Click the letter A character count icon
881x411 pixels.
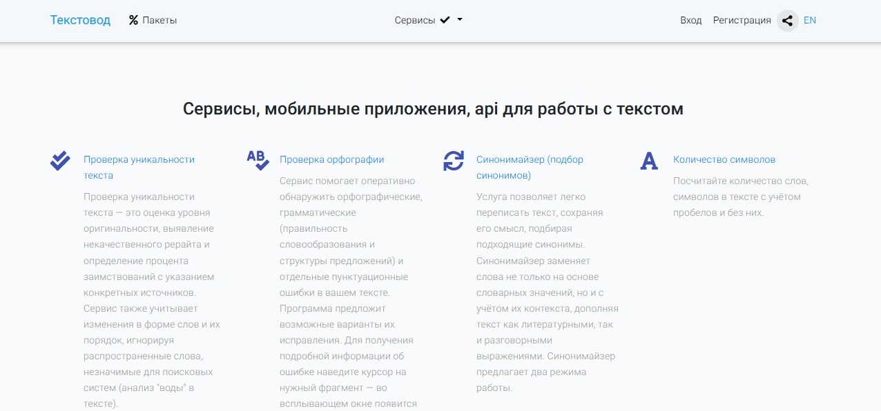(x=649, y=161)
